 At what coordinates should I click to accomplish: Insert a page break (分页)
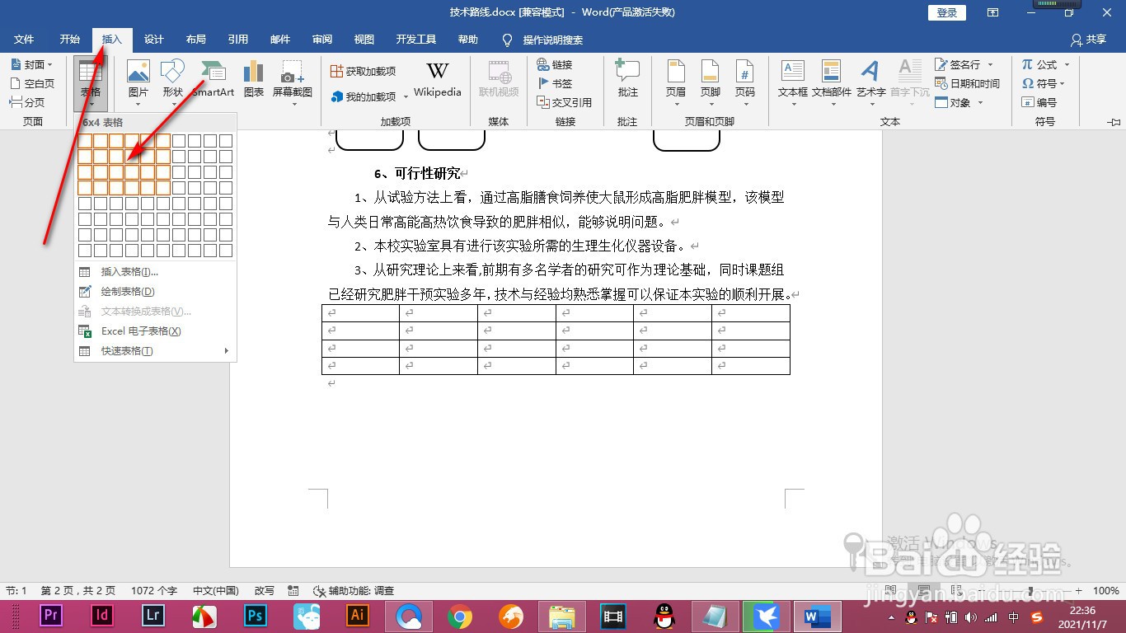coord(27,102)
